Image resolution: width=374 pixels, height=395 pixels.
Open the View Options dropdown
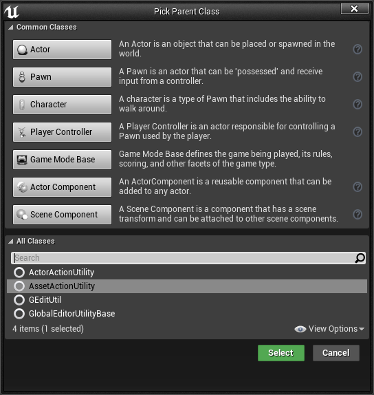329,329
